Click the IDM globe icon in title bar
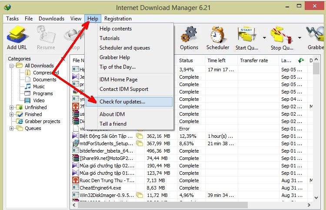Screen dimensions: 326x210 coord(7,7)
